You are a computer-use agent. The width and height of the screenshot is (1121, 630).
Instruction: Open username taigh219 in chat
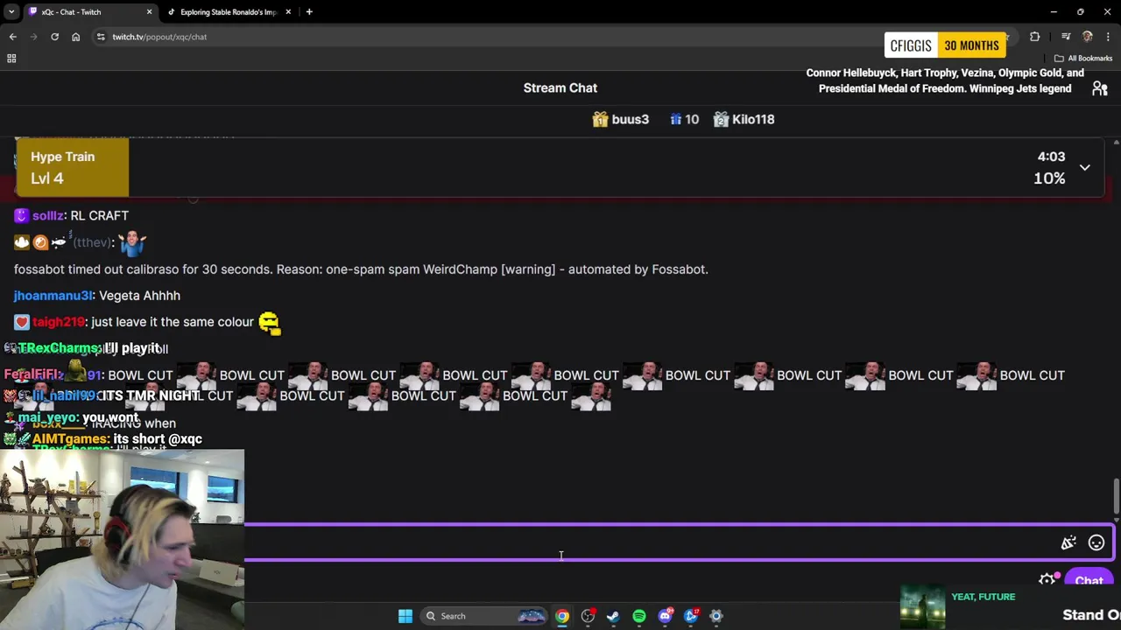(59, 322)
